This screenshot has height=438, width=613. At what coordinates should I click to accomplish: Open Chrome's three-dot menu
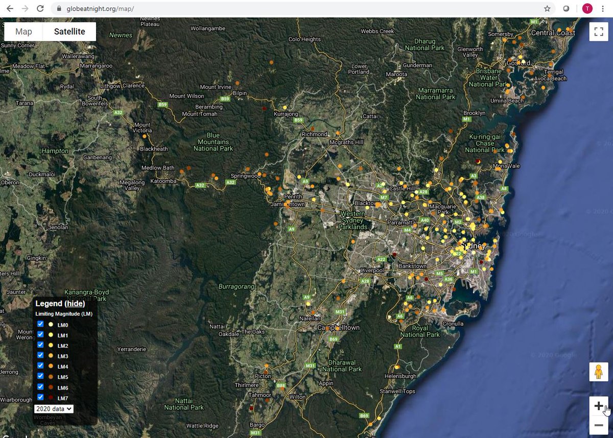click(603, 9)
